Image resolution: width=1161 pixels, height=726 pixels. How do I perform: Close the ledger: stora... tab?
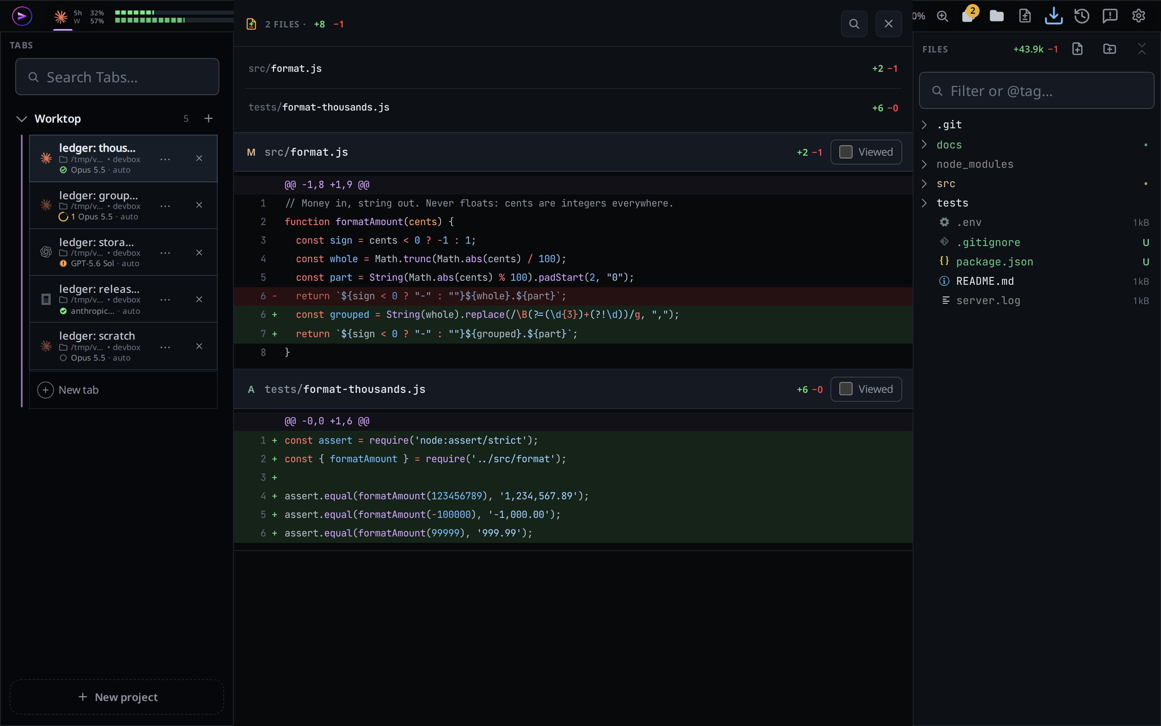(x=199, y=252)
